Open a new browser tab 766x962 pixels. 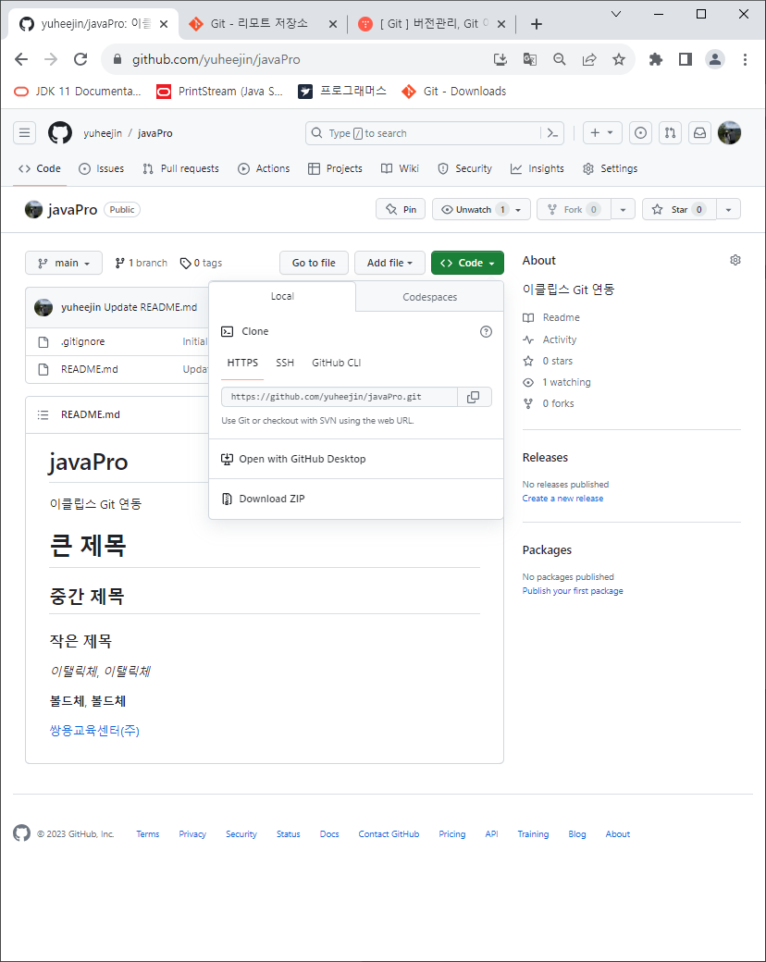537,24
